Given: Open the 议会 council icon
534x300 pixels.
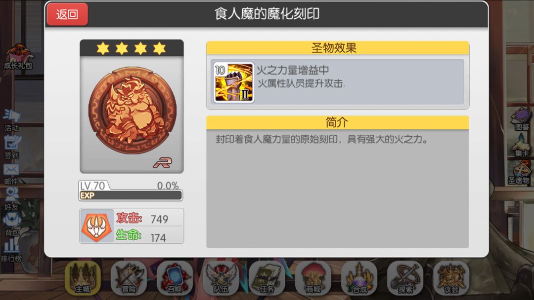Looking at the screenshot, I should [451, 278].
